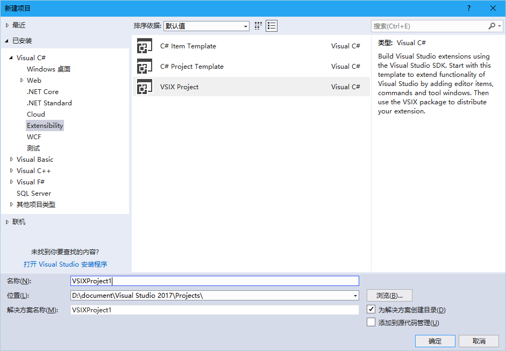Select the Web category label
Screen dimensions: 506x351
(x=34, y=80)
